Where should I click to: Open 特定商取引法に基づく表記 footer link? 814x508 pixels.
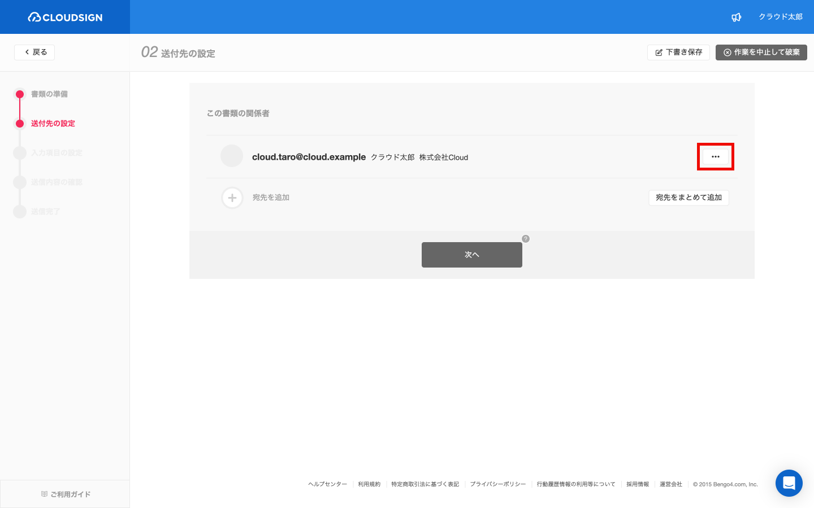[x=425, y=484]
